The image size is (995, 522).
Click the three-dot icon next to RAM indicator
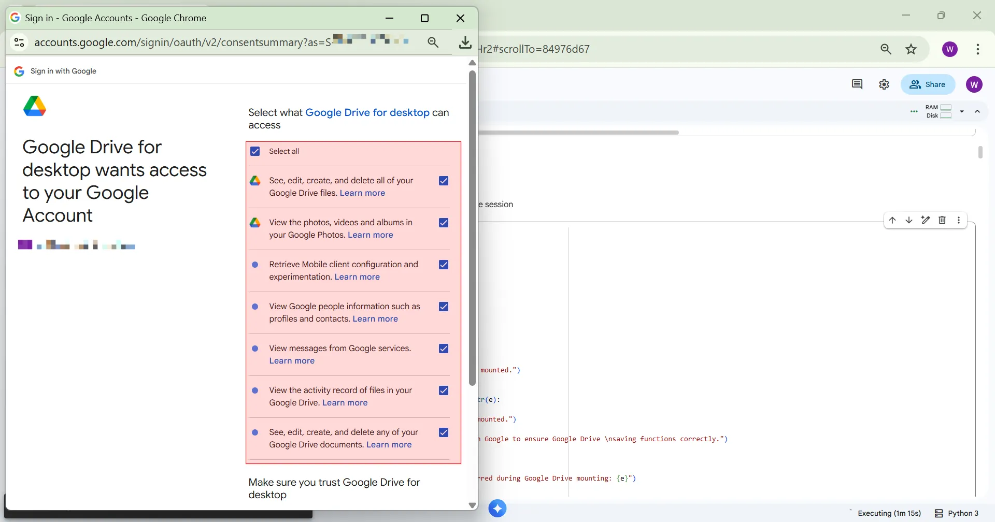[x=914, y=111]
